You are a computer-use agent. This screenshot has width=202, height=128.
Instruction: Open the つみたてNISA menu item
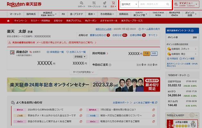158,14
